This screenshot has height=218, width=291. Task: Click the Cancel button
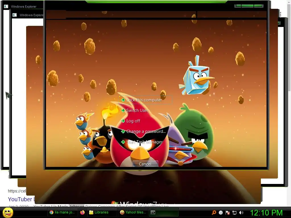(x=145, y=164)
